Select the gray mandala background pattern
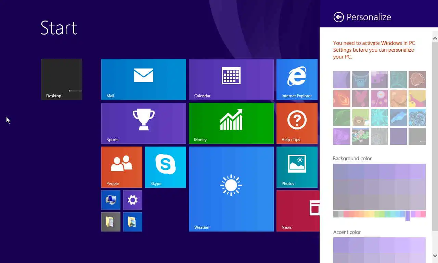Image resolution: width=438 pixels, height=263 pixels. tap(379, 136)
